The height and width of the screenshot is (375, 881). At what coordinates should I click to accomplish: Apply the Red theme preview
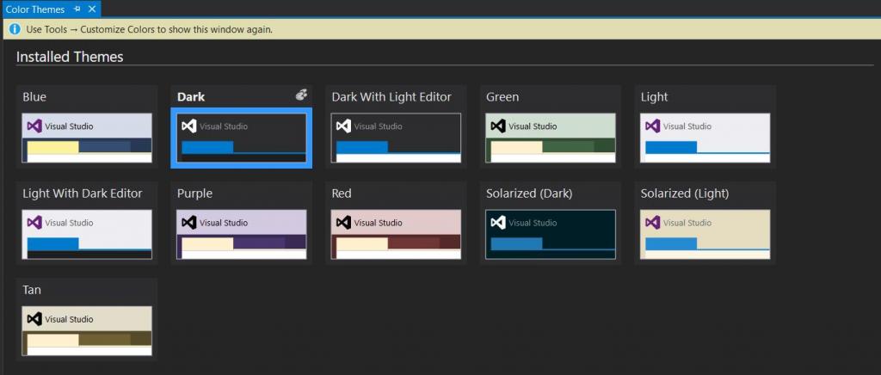[x=396, y=235]
